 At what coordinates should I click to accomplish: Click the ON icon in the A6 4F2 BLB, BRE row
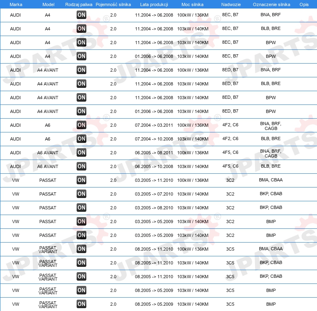click(x=81, y=139)
